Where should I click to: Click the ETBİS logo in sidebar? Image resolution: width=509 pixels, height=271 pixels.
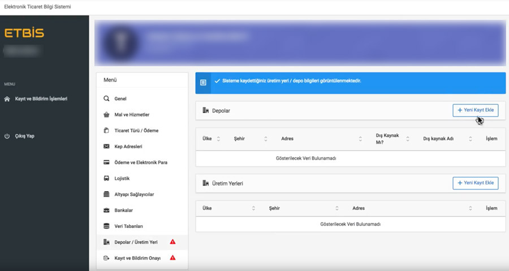click(24, 33)
